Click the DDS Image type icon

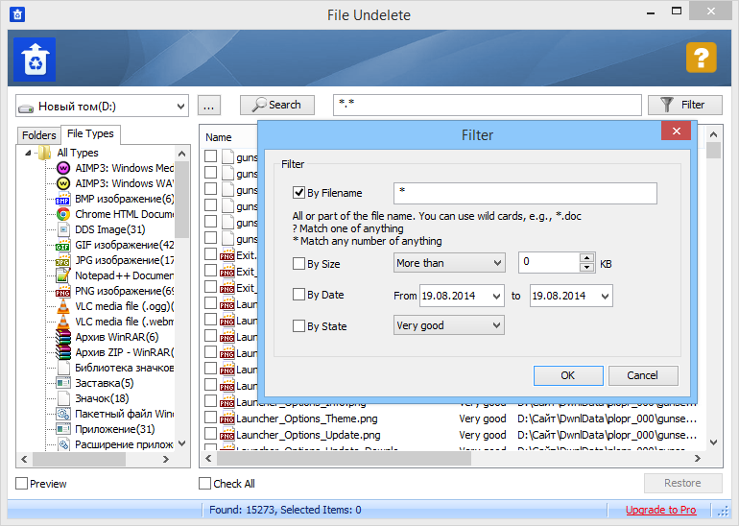click(x=63, y=230)
